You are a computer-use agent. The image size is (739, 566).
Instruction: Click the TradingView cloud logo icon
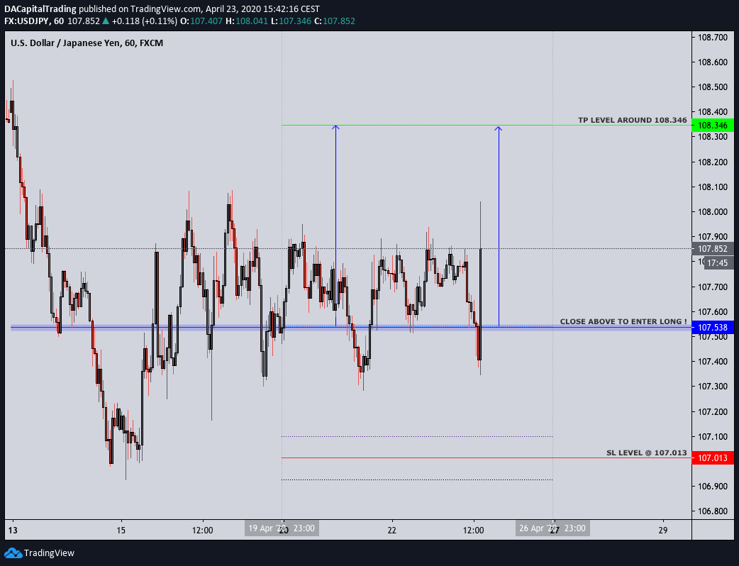click(13, 553)
